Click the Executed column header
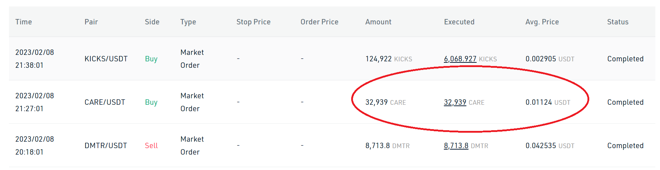660x170 pixels. point(459,22)
